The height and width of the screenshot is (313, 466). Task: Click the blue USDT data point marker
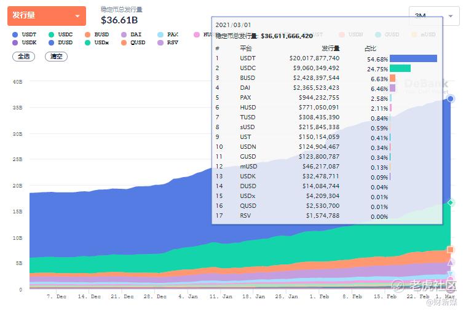[x=451, y=98]
